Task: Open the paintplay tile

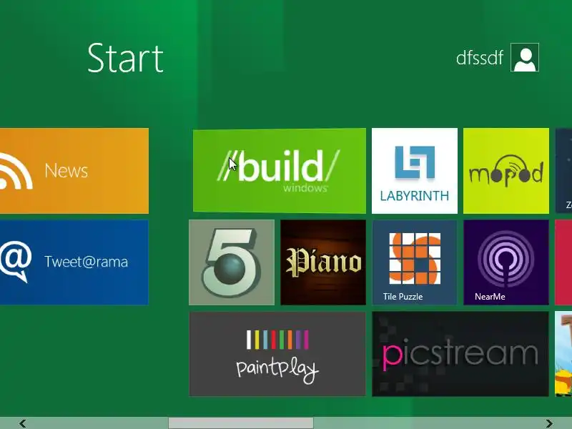Action: click(277, 354)
